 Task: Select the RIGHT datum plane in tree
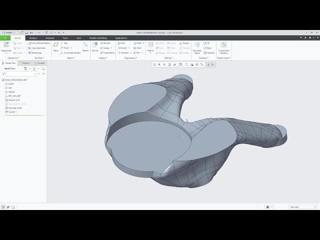9,84
